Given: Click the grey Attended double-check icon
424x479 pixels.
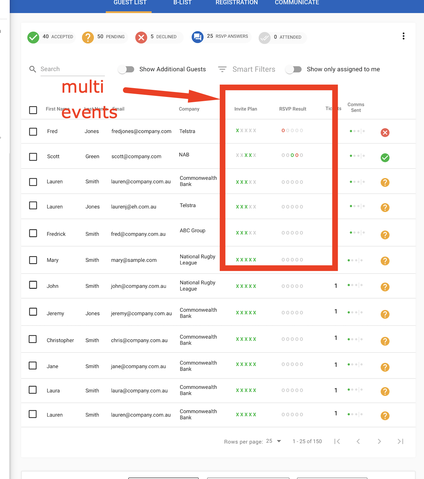Looking at the screenshot, I should [x=265, y=37].
